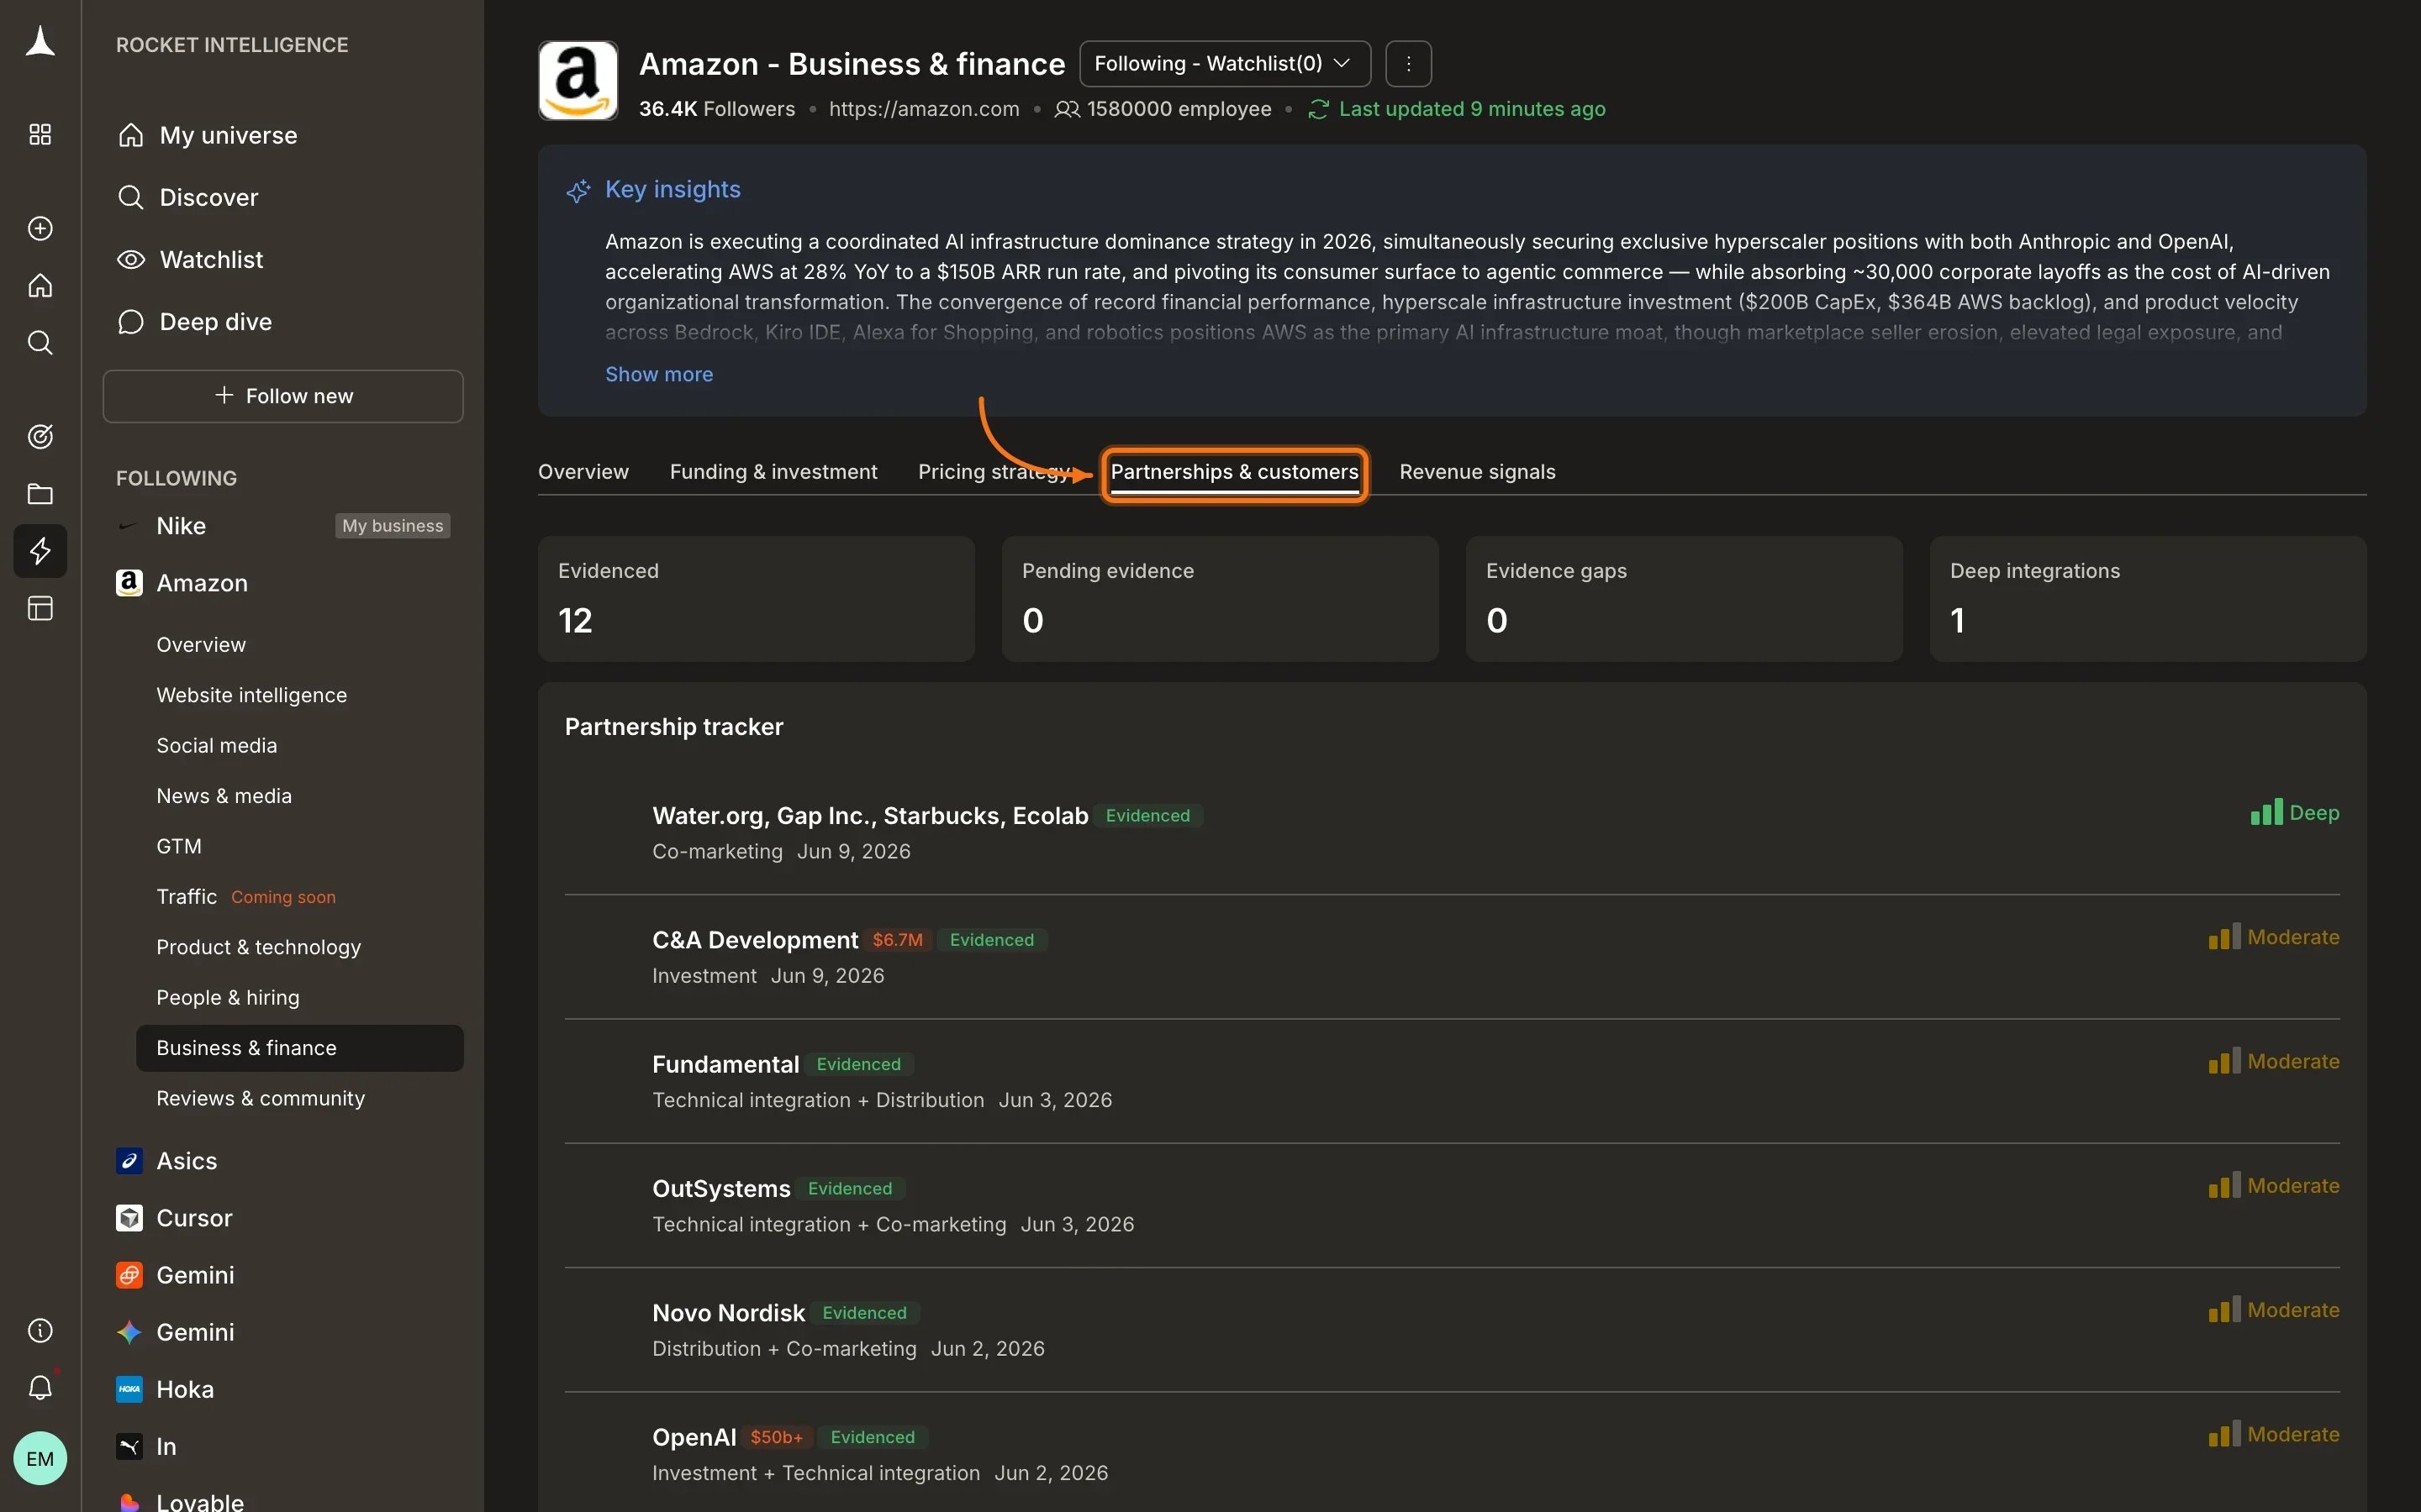Click the Moderate bars icon on C&A Development row

click(2224, 937)
